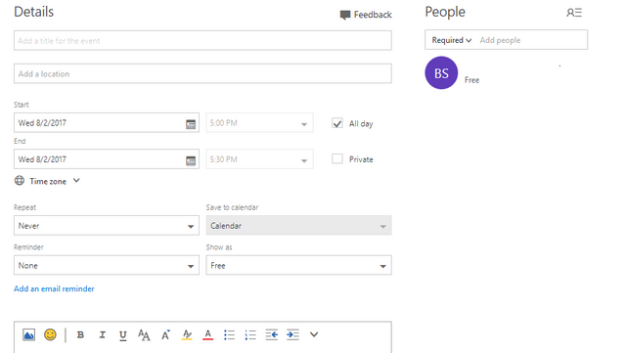626x353 pixels.
Task: Enable the Private checkbox
Action: pos(337,159)
